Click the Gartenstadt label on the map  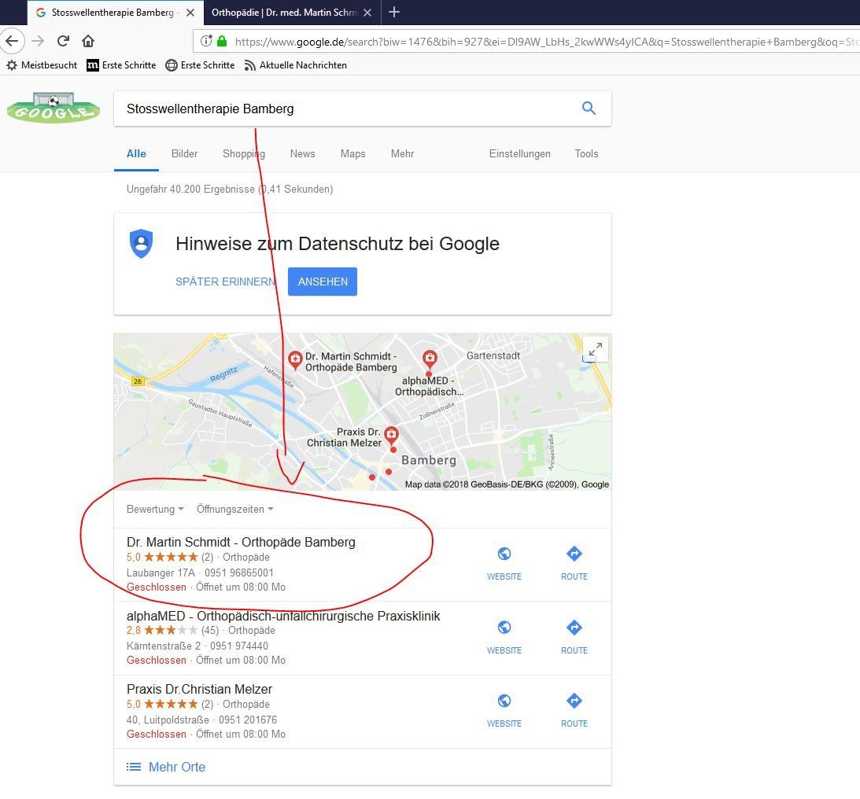[x=493, y=355]
